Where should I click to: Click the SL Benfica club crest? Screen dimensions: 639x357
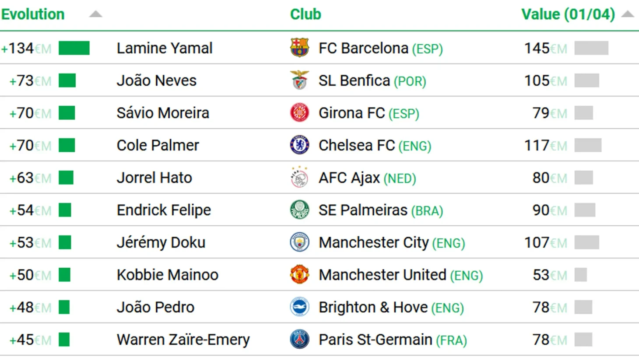click(299, 80)
